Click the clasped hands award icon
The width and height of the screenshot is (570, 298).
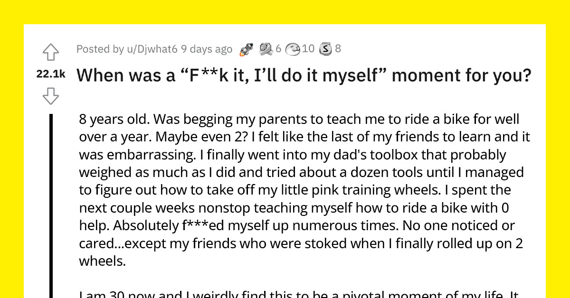coord(265,48)
